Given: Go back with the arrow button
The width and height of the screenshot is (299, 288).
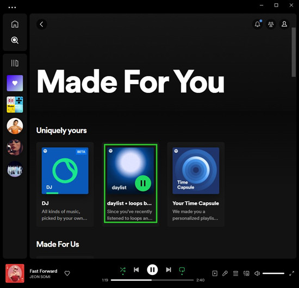Looking at the screenshot, I should (41, 24).
